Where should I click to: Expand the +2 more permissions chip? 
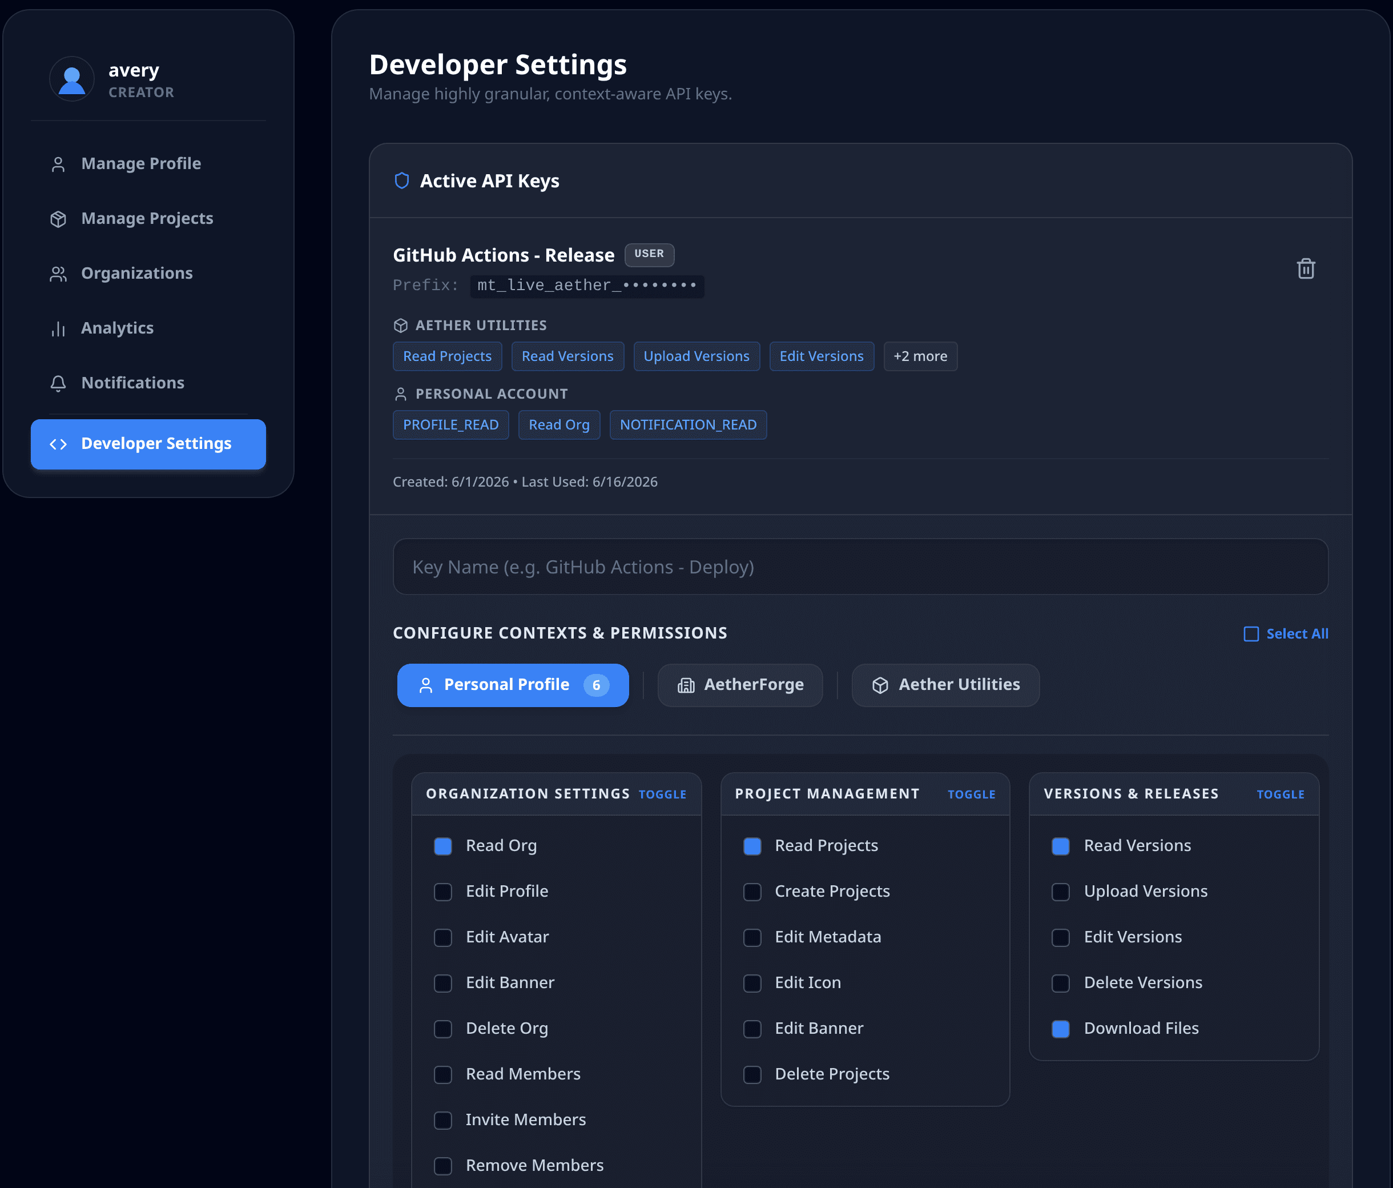[920, 356]
